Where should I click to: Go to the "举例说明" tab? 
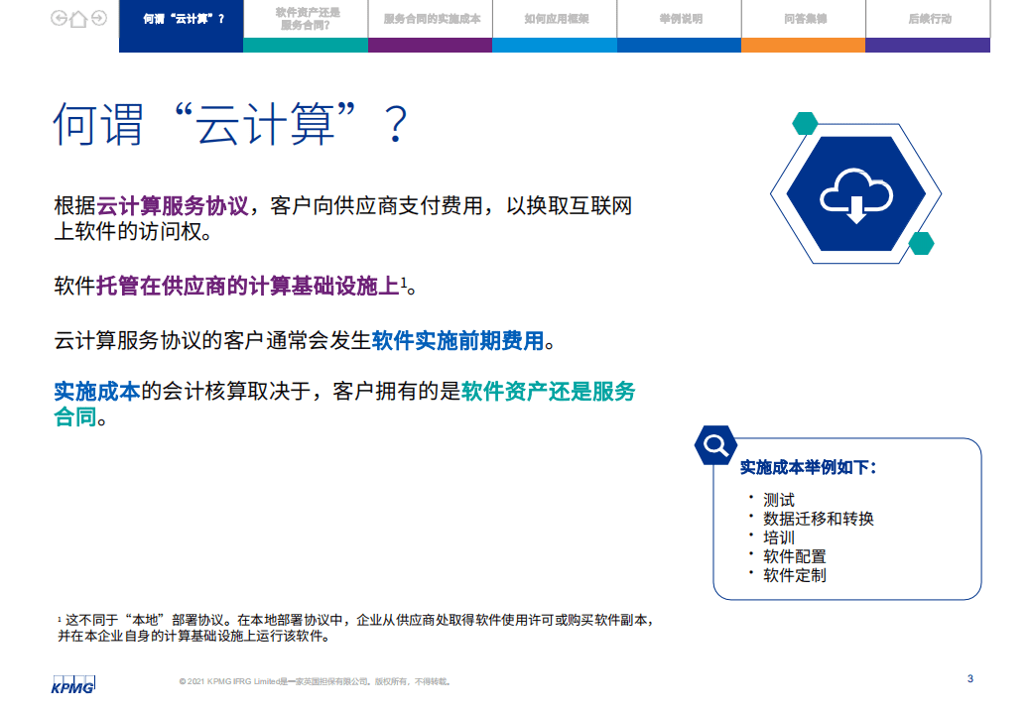click(679, 22)
